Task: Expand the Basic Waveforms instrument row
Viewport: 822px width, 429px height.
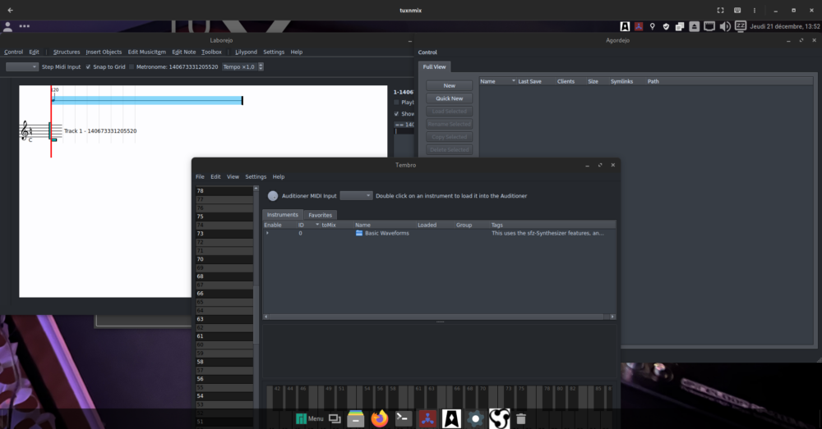Action: [x=267, y=233]
